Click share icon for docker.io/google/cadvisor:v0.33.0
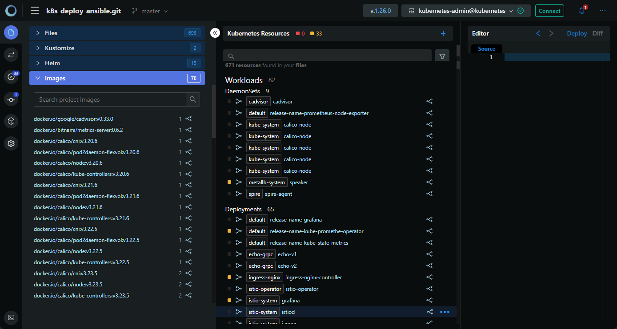The image size is (617, 329). (x=188, y=119)
